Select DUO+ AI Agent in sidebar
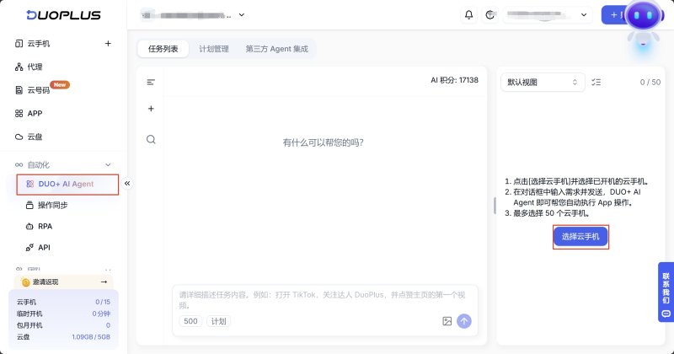This screenshot has width=674, height=354. pos(67,184)
